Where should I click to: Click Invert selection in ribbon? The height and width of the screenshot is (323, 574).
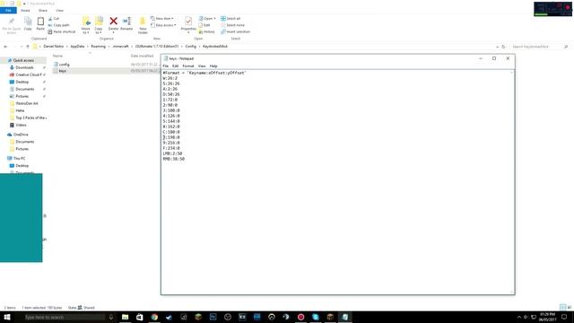[x=235, y=32]
